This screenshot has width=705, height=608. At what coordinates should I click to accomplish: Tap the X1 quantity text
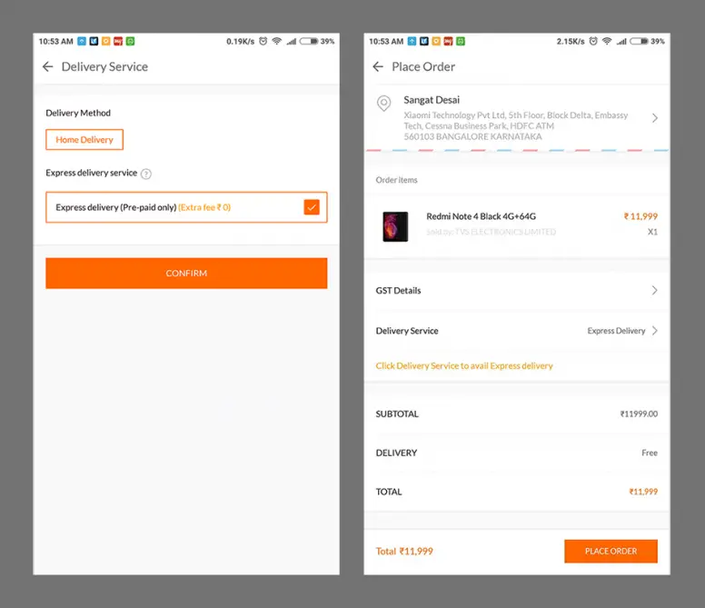pos(652,232)
